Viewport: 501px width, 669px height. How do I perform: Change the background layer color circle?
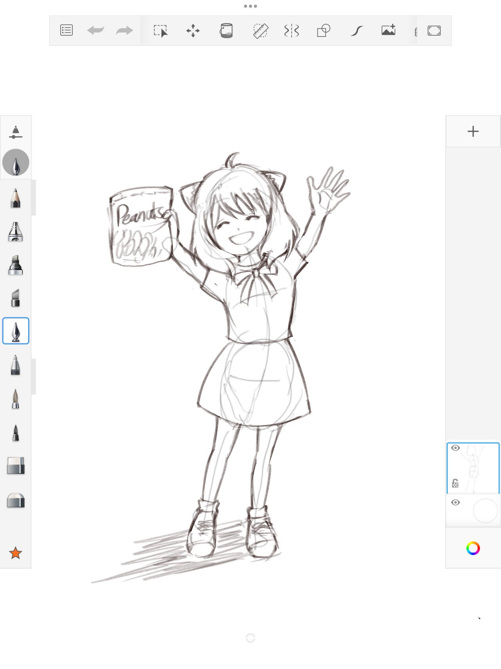coord(485,510)
